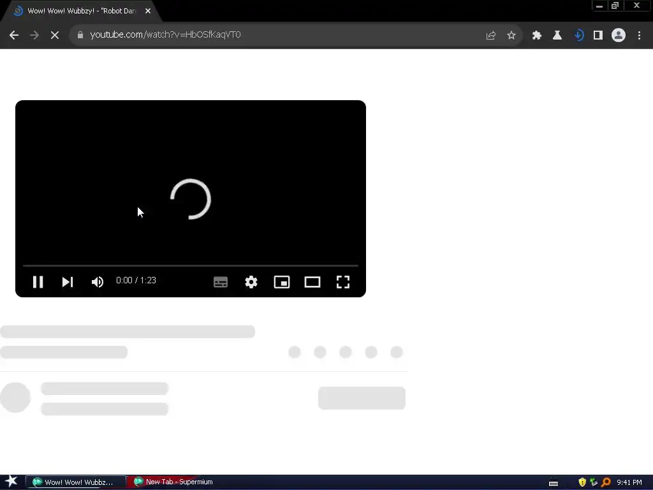Go forward in browser history
Image resolution: width=653 pixels, height=490 pixels.
[34, 35]
